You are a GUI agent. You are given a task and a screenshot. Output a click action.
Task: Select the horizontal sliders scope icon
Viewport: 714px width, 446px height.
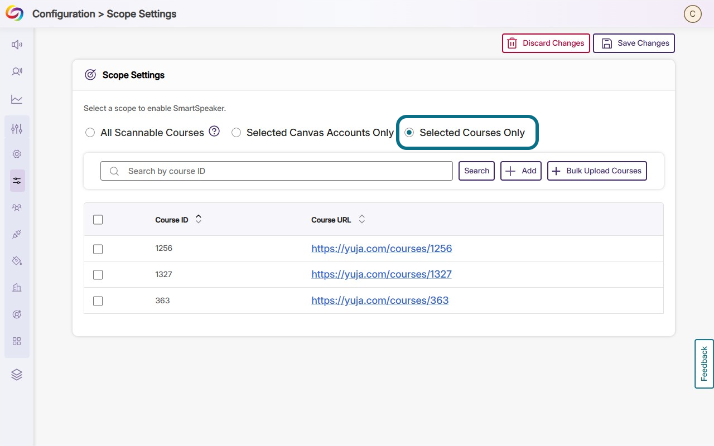tap(17, 181)
